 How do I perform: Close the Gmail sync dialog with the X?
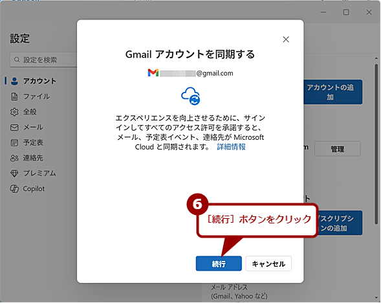click(x=286, y=39)
